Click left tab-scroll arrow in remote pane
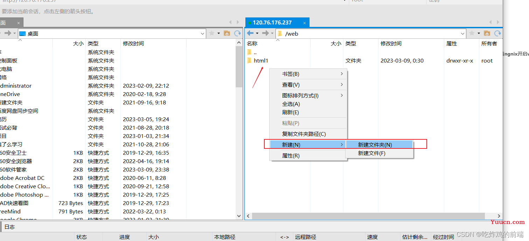 [490, 22]
